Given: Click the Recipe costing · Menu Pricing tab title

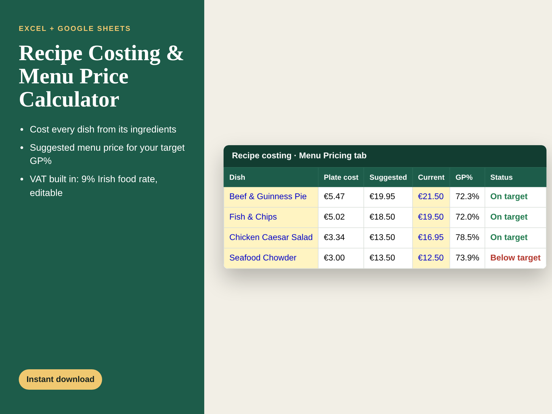Looking at the screenshot, I should coord(299,156).
